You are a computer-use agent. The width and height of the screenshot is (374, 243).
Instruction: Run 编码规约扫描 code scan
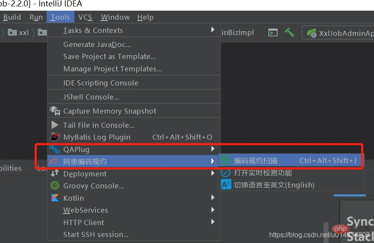click(x=291, y=161)
